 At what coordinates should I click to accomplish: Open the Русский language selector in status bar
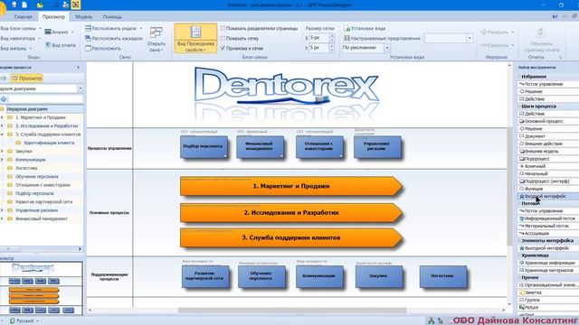pyautogui.click(x=24, y=321)
